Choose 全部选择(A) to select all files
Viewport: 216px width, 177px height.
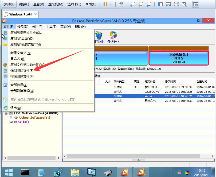(19, 85)
